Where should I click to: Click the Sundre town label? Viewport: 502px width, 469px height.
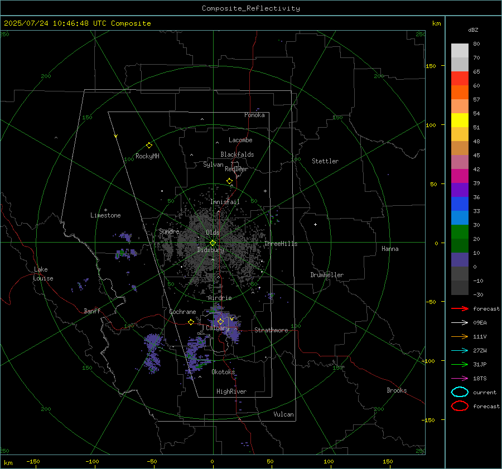tap(169, 231)
